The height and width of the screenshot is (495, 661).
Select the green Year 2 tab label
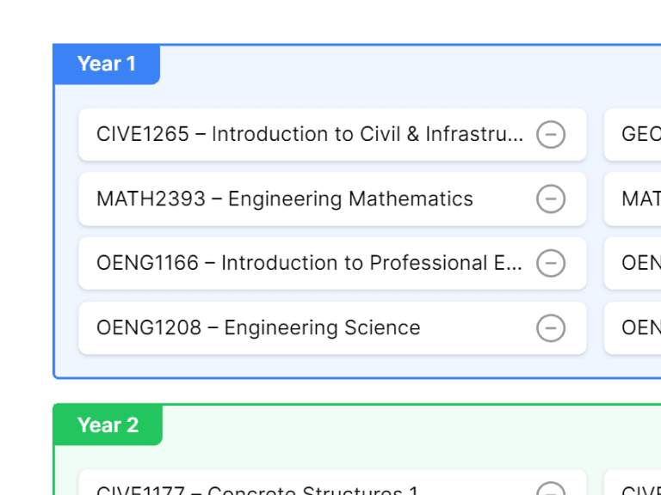click(x=108, y=425)
